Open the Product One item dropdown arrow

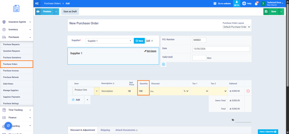pos(97,91)
